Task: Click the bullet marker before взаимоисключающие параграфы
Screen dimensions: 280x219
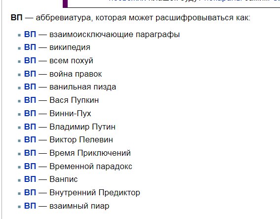Action: (19, 35)
